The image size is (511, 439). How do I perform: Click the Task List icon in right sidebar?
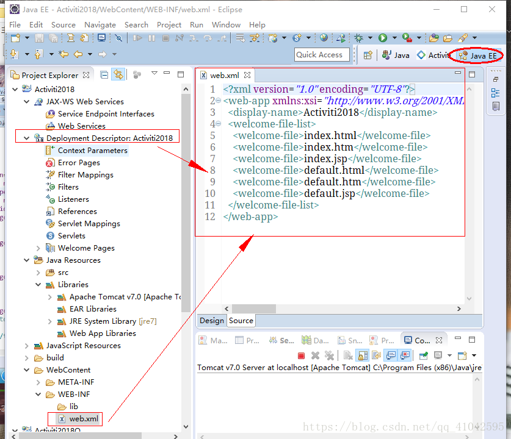click(x=496, y=106)
